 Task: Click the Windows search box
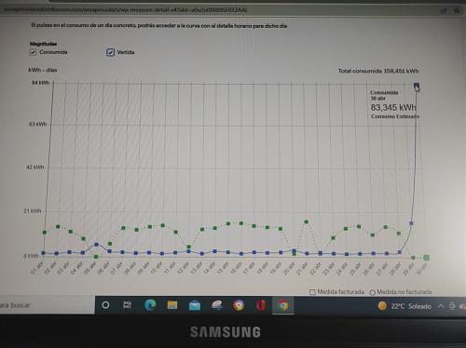click(47, 305)
